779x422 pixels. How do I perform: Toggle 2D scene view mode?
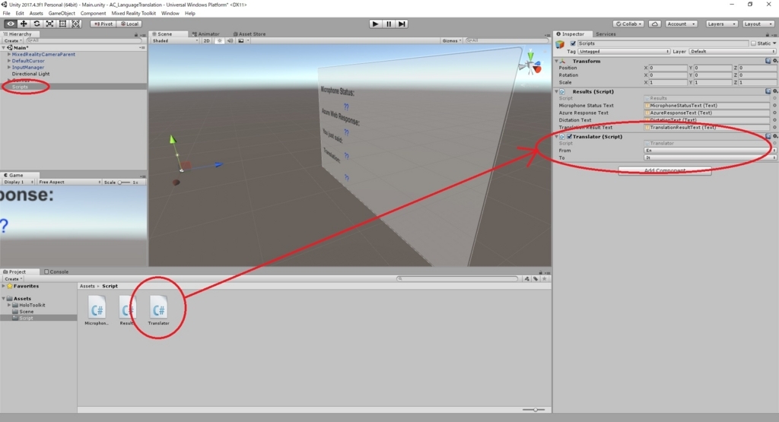pyautogui.click(x=207, y=41)
